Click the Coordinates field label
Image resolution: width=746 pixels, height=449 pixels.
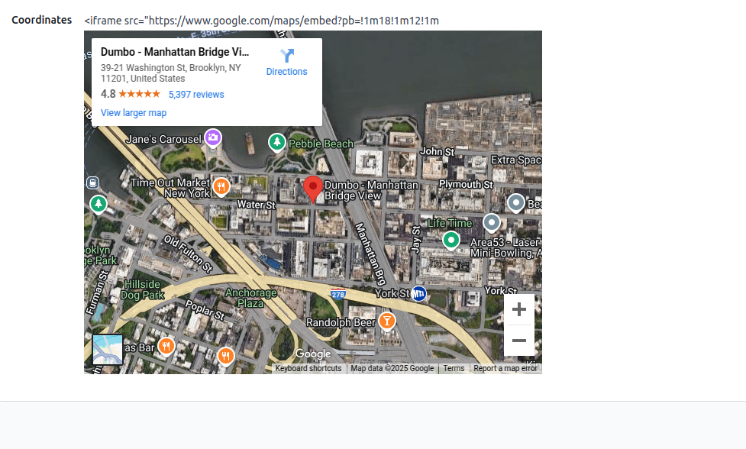(x=42, y=20)
